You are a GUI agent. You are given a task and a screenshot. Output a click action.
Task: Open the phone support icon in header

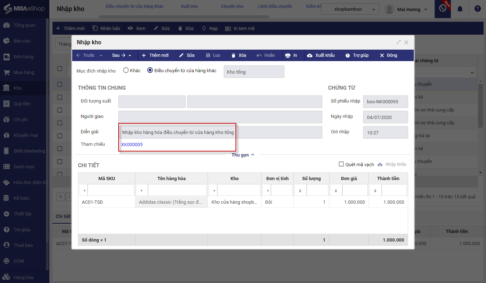point(443,8)
